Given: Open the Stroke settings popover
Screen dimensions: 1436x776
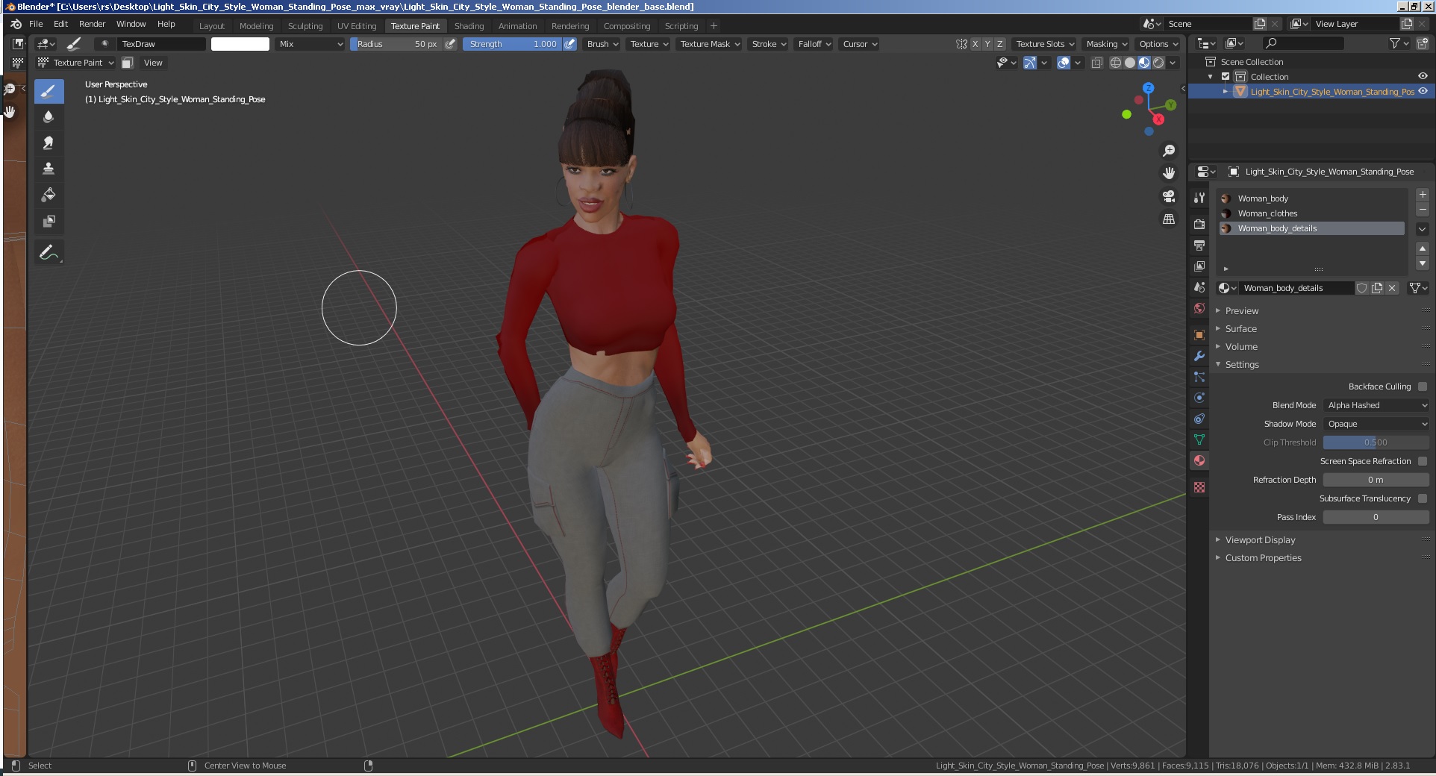Looking at the screenshot, I should point(769,44).
